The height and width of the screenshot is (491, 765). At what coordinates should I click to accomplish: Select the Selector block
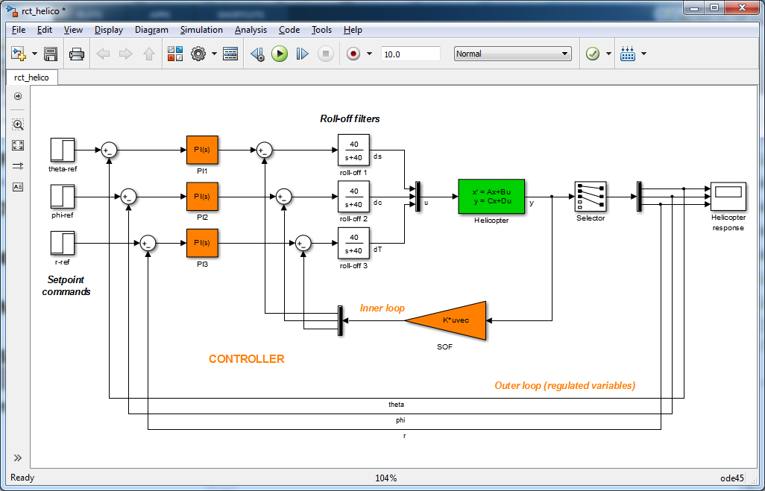click(591, 197)
